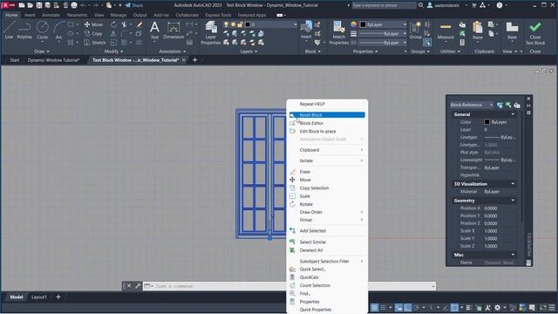The image size is (558, 314).
Task: Choose Reset Block from context menu
Action: pos(327,115)
